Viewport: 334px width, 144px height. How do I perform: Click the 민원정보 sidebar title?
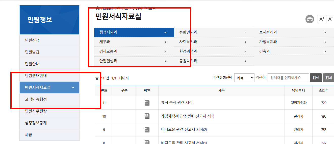point(40,20)
